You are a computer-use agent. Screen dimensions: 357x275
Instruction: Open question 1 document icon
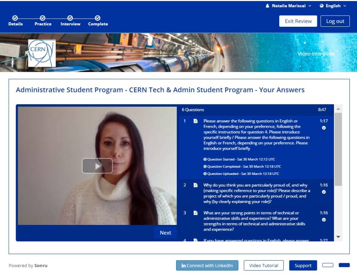point(195,121)
